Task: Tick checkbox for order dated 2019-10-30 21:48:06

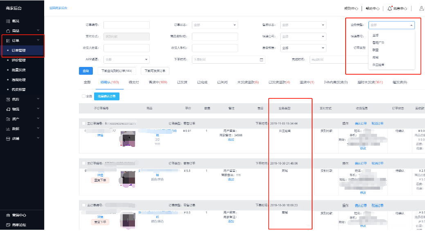Action: coord(83,163)
